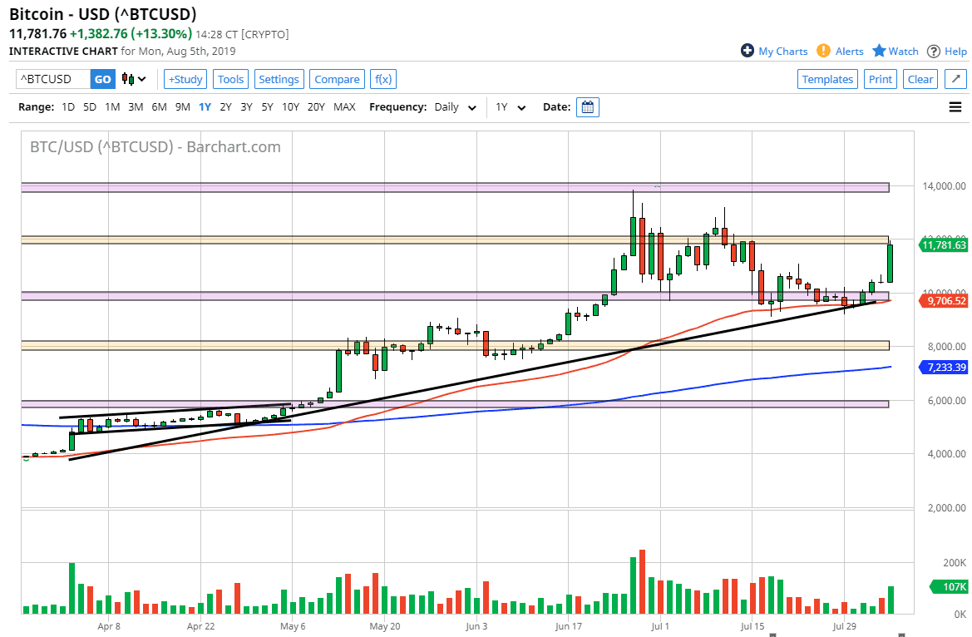972x637 pixels.
Task: Open the hamburger chart menu icon
Action: pyautogui.click(x=955, y=106)
